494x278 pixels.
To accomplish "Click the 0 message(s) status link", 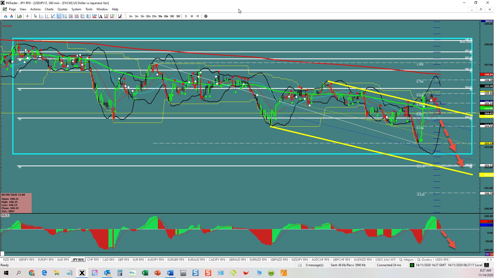I will (314, 265).
